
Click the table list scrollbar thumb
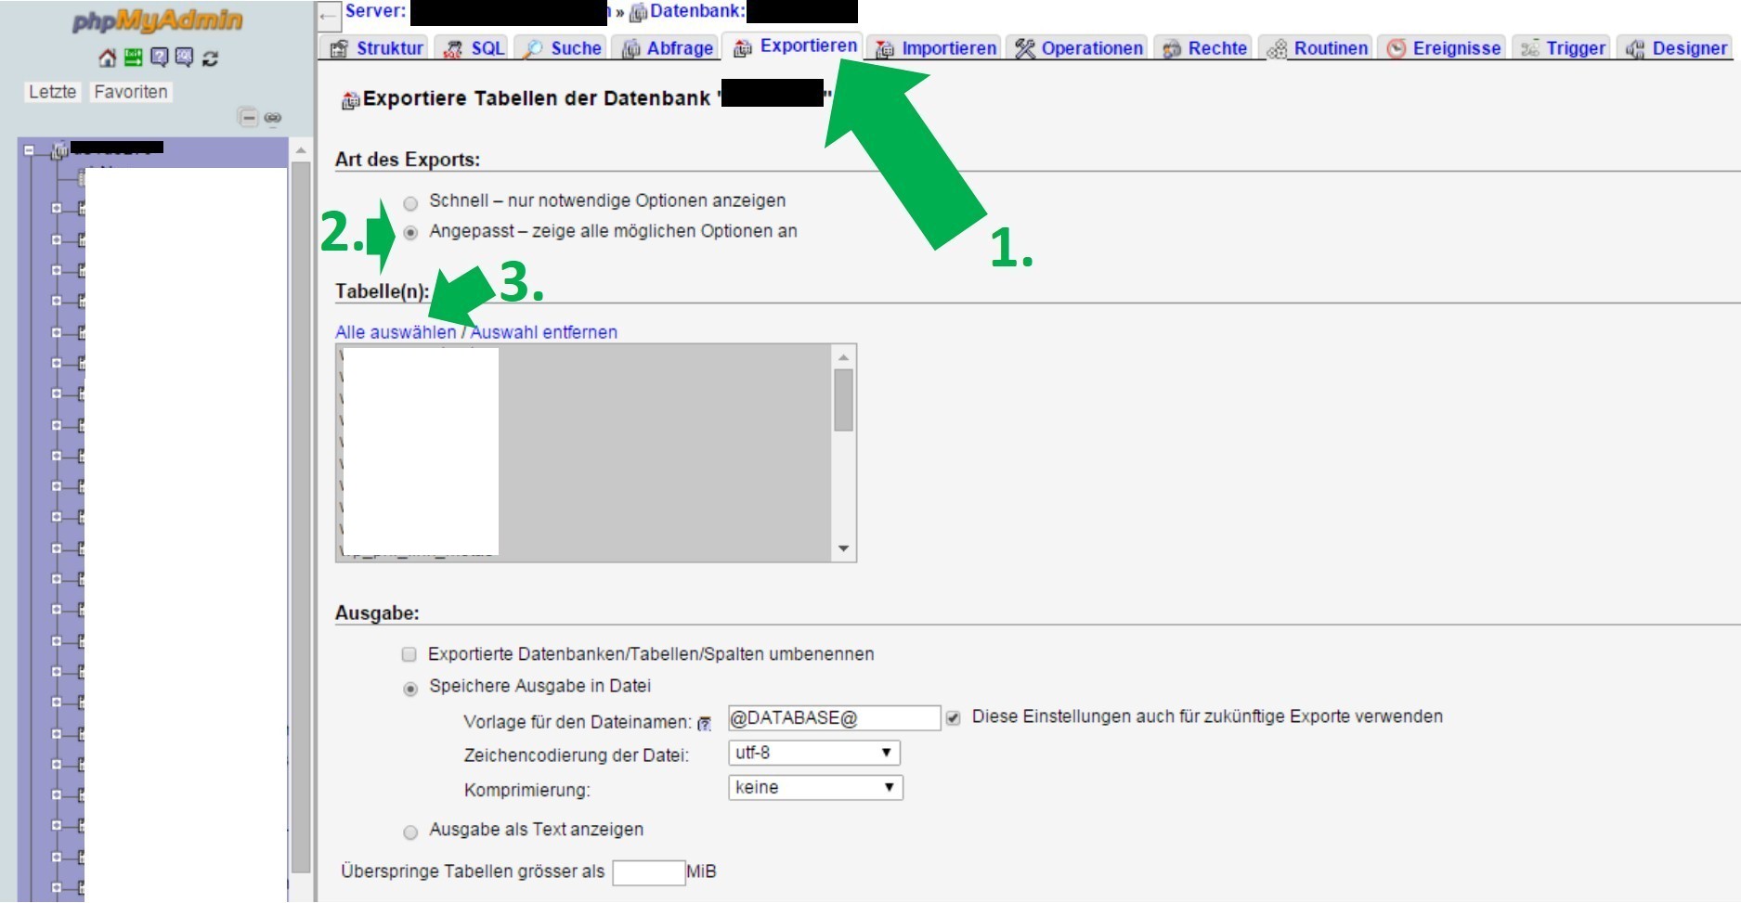(843, 400)
